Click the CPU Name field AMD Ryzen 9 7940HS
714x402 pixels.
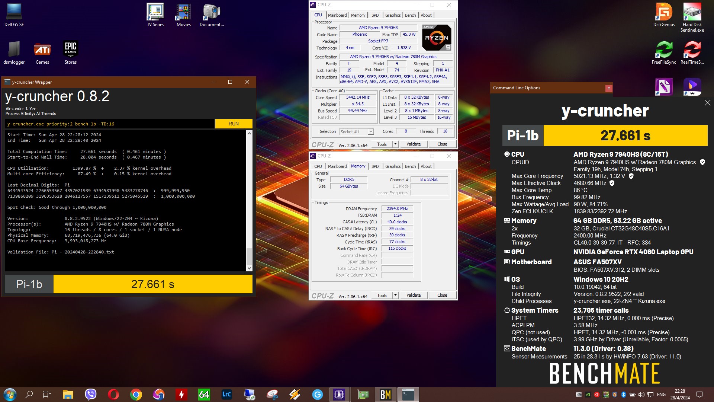(x=378, y=28)
